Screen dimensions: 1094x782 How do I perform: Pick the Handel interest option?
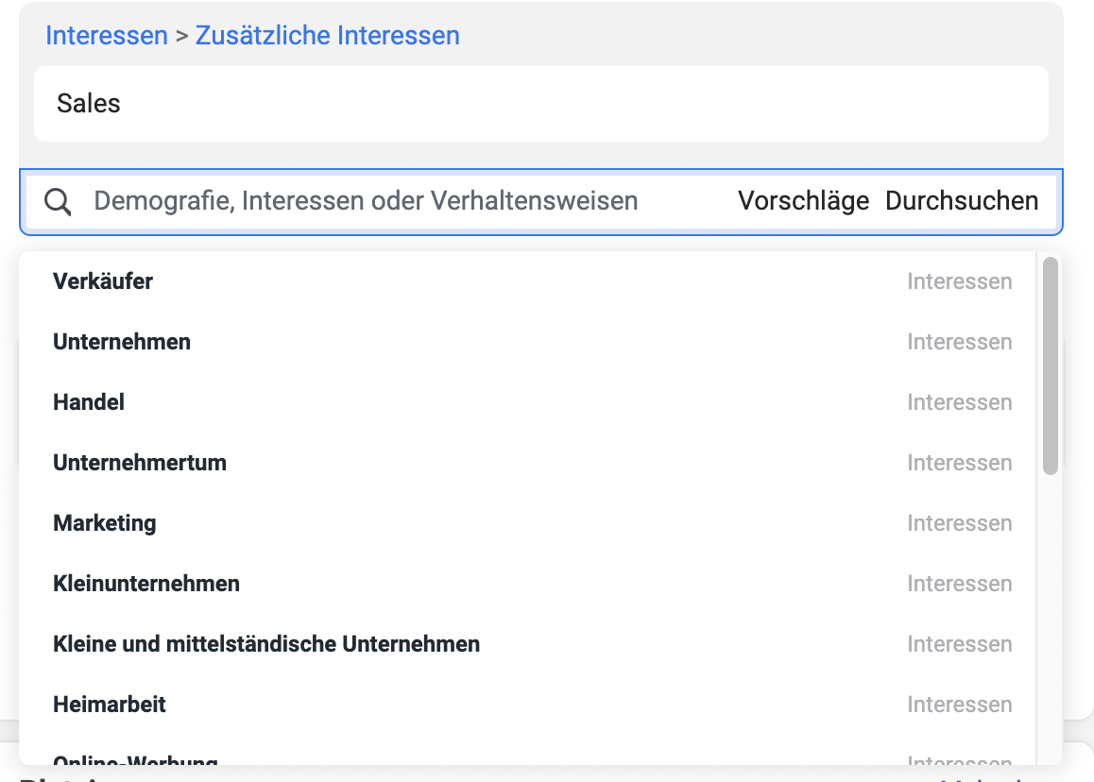pyautogui.click(x=89, y=402)
